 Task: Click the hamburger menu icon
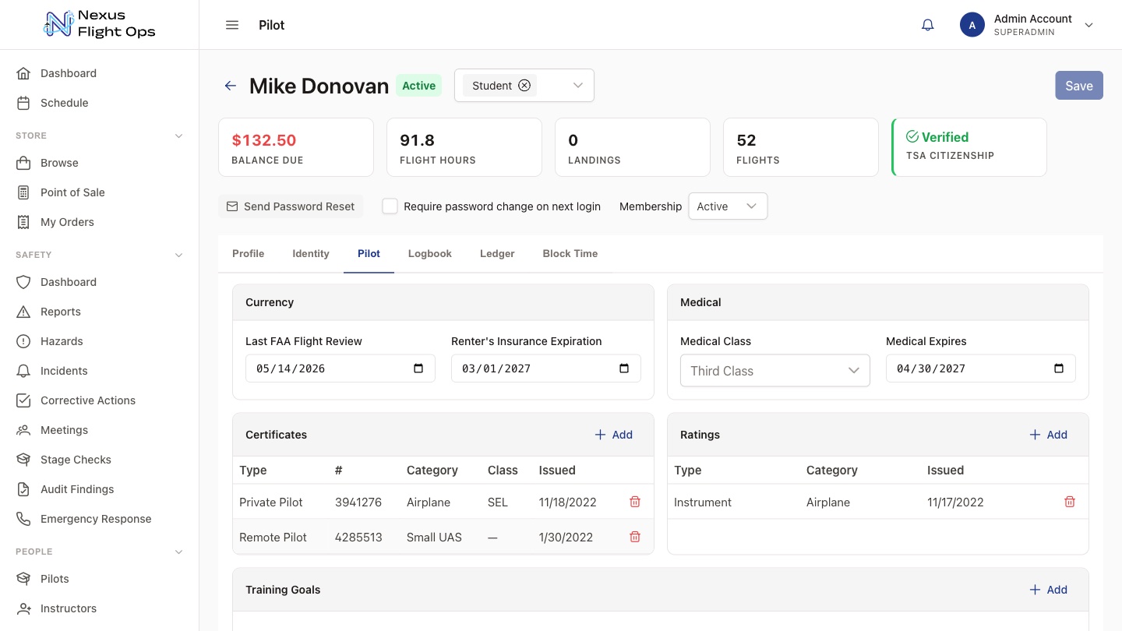(x=231, y=25)
